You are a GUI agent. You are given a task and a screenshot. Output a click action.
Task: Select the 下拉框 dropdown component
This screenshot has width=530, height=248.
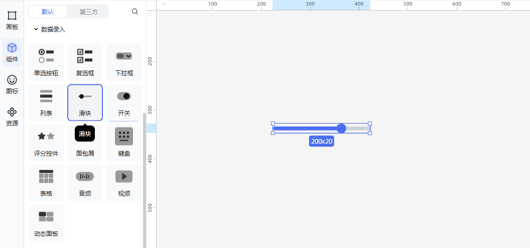coord(124,62)
